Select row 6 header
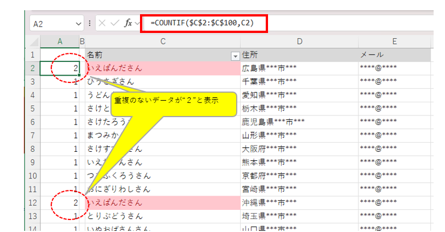 pos(32,122)
